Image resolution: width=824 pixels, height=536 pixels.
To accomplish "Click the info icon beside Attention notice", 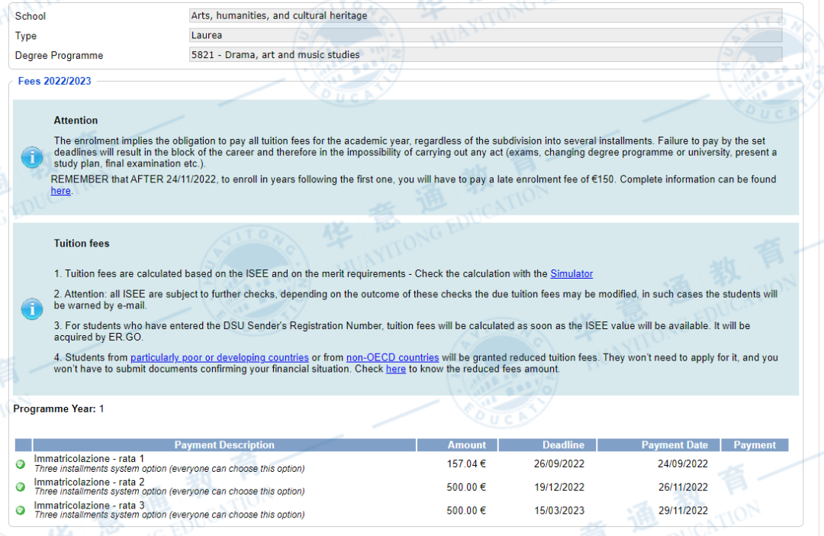I will tap(31, 157).
